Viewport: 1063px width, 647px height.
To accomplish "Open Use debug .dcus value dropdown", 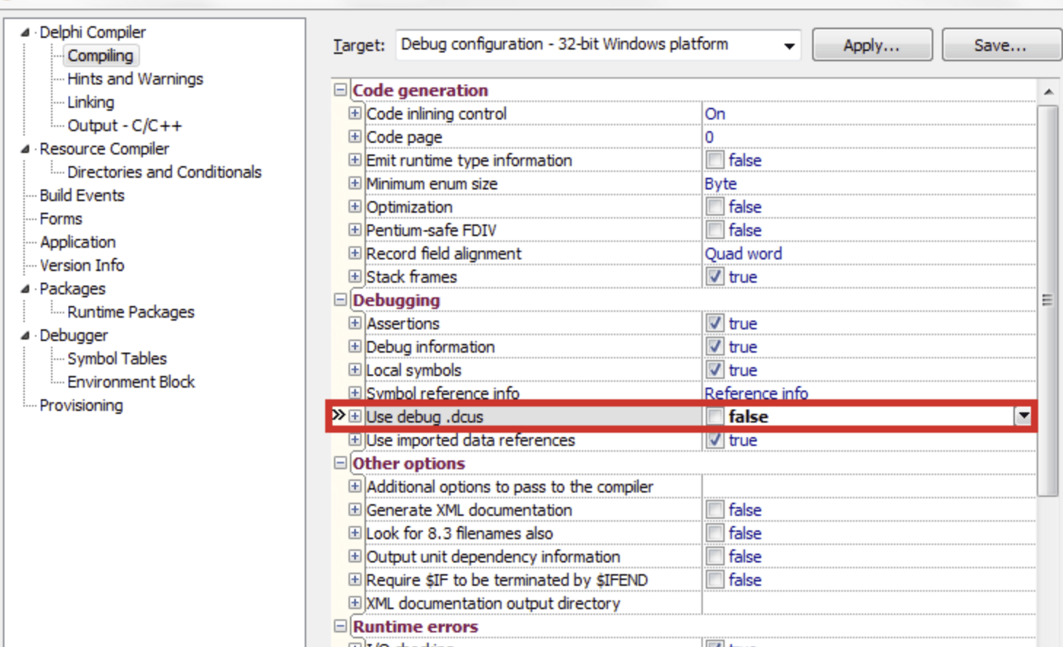I will (x=1024, y=416).
